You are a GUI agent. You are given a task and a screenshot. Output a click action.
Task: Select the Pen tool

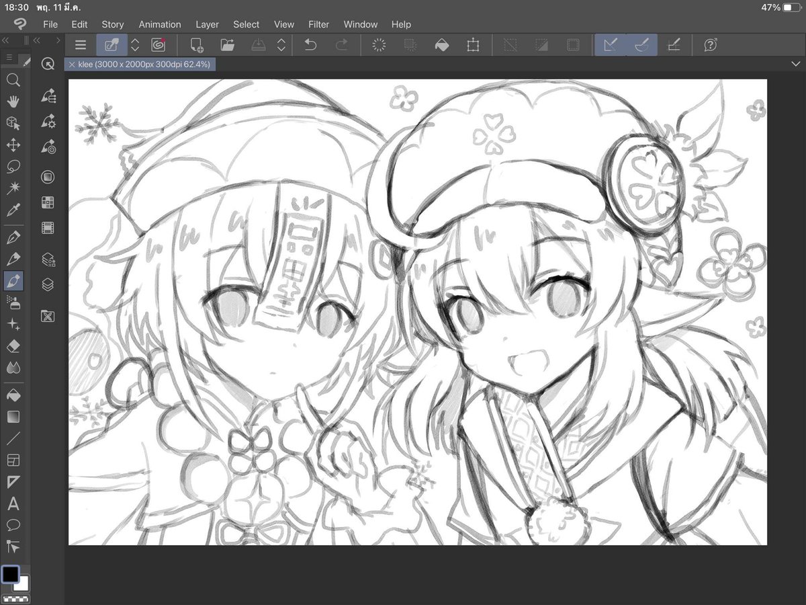13,237
